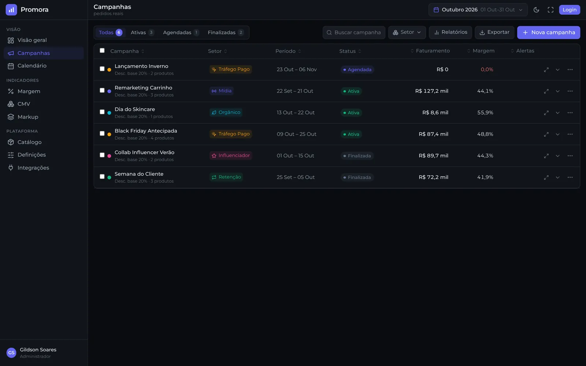This screenshot has height=366, width=586.
Task: Open Relatórios reports
Action: pyautogui.click(x=450, y=32)
